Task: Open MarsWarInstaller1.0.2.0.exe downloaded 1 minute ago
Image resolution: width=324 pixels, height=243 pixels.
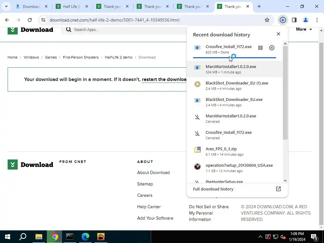Action: 234,69
